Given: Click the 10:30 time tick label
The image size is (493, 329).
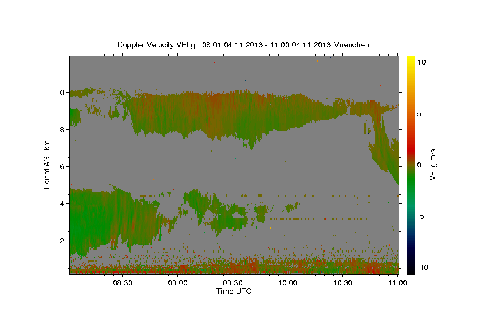Looking at the screenshot, I should pos(343,283).
